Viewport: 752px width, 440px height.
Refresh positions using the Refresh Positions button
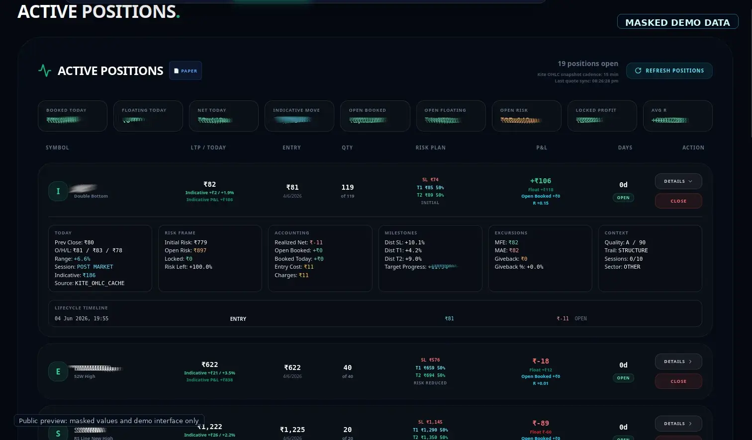[x=669, y=71]
